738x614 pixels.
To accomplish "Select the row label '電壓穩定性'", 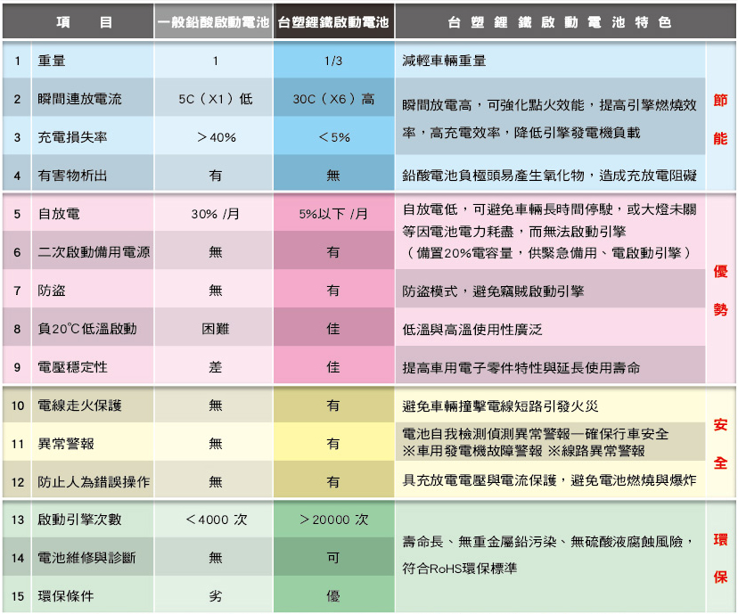I will coord(72,367).
